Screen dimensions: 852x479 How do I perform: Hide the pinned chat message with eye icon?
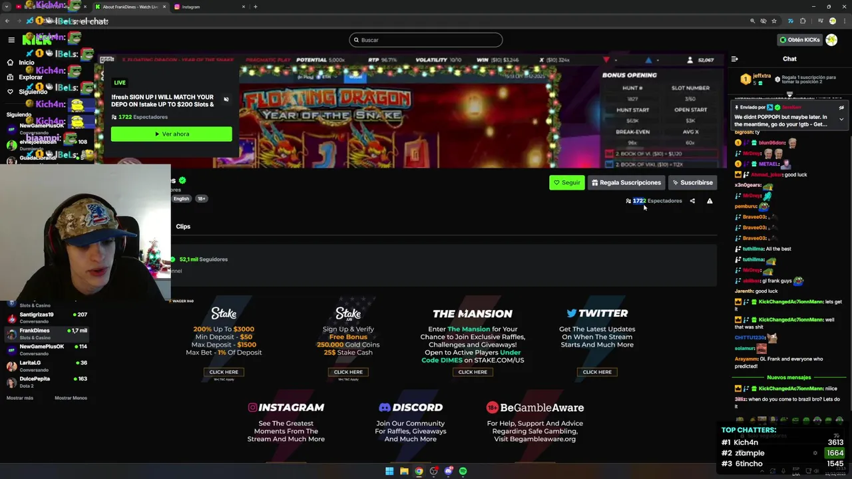[841, 108]
